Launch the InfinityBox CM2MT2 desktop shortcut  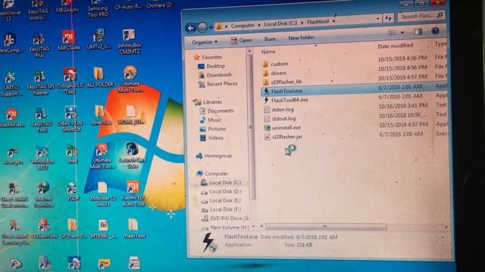point(129,42)
